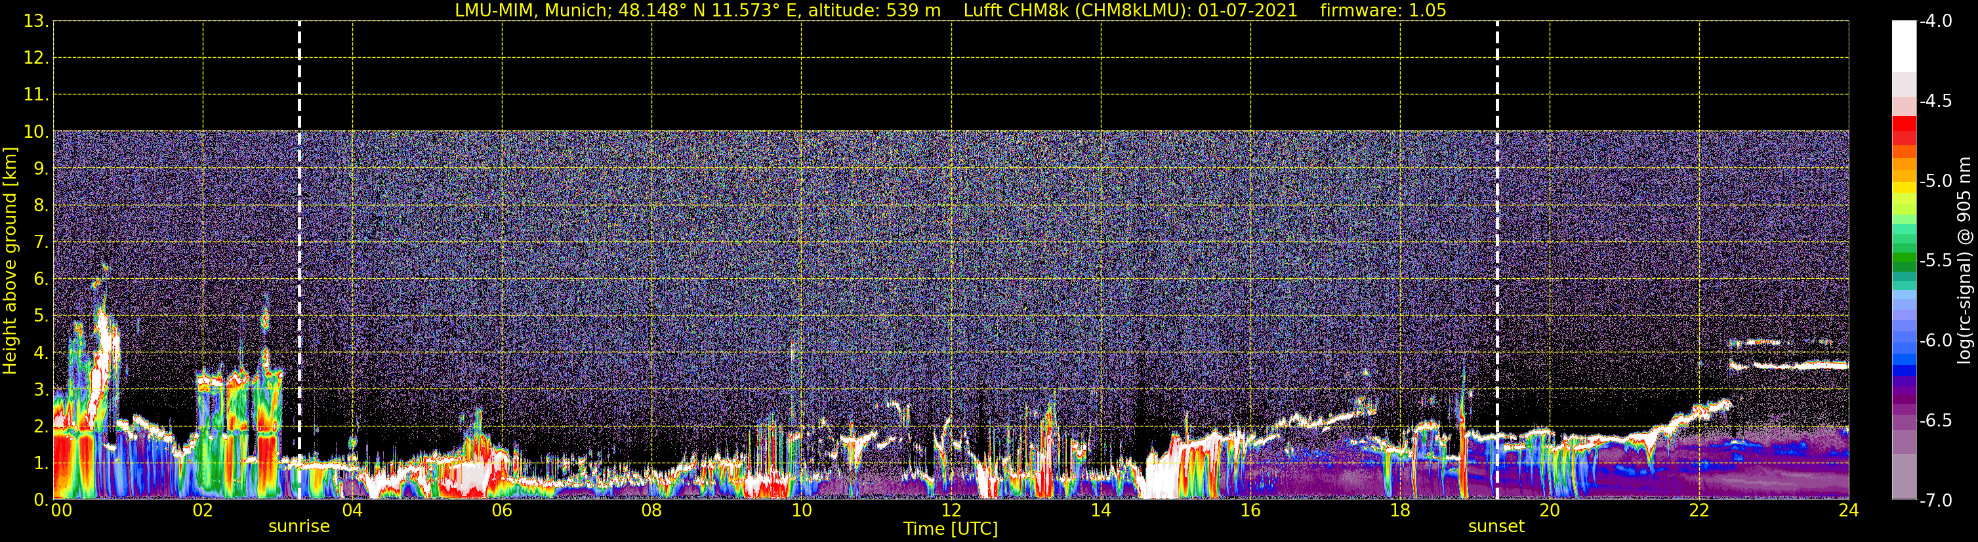
Task: Click the '06' time axis tick label
Action: tap(502, 511)
